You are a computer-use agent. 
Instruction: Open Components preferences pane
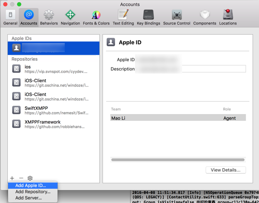point(205,18)
